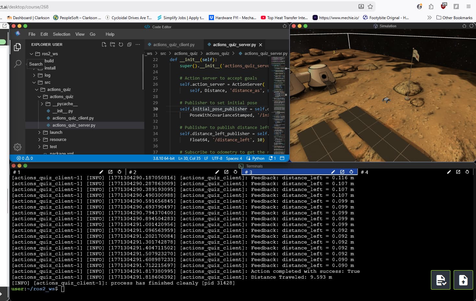Switch to actions_quiz_client.py tab
476x301 pixels.
173,45
